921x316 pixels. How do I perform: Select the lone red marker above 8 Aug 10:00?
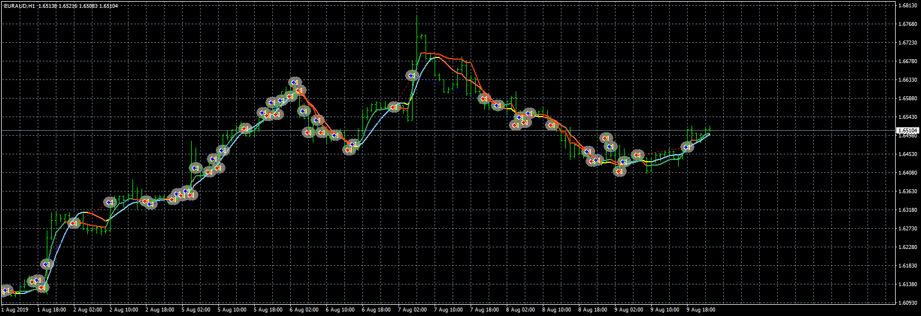(x=552, y=125)
